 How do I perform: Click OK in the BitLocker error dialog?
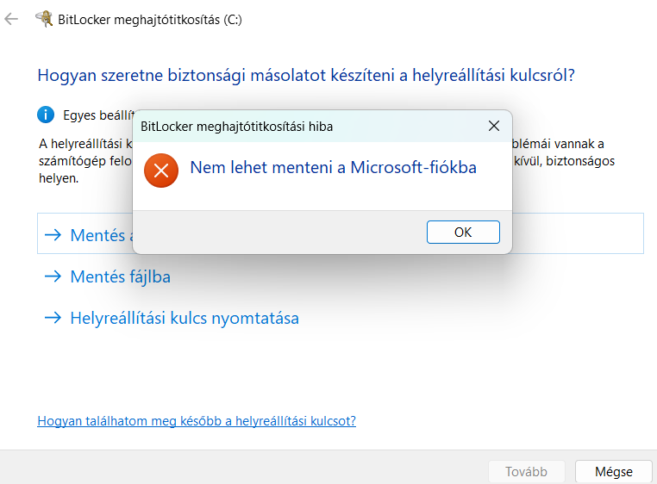point(463,232)
